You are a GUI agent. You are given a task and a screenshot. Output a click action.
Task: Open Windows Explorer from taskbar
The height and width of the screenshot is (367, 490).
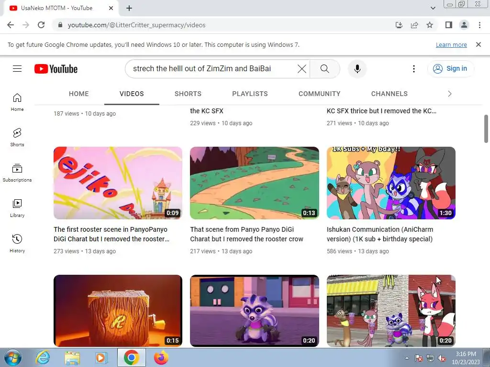click(x=72, y=357)
